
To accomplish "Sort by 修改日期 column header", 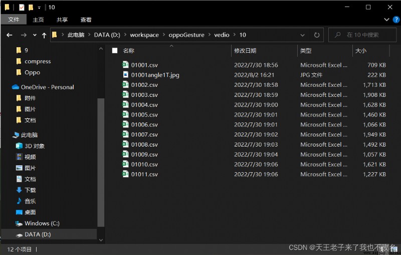I will coord(245,51).
